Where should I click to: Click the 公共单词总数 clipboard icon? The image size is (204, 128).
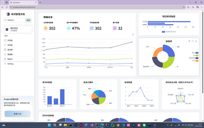[45, 28]
